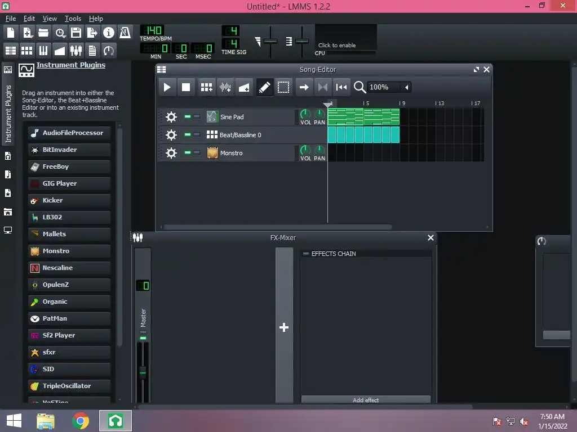Add a new FX channel plus button

tap(284, 327)
